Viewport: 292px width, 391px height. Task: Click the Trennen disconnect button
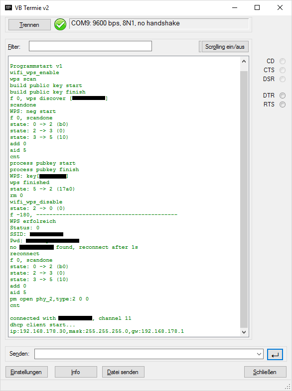click(29, 25)
